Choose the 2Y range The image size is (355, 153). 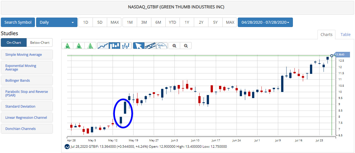201,22
